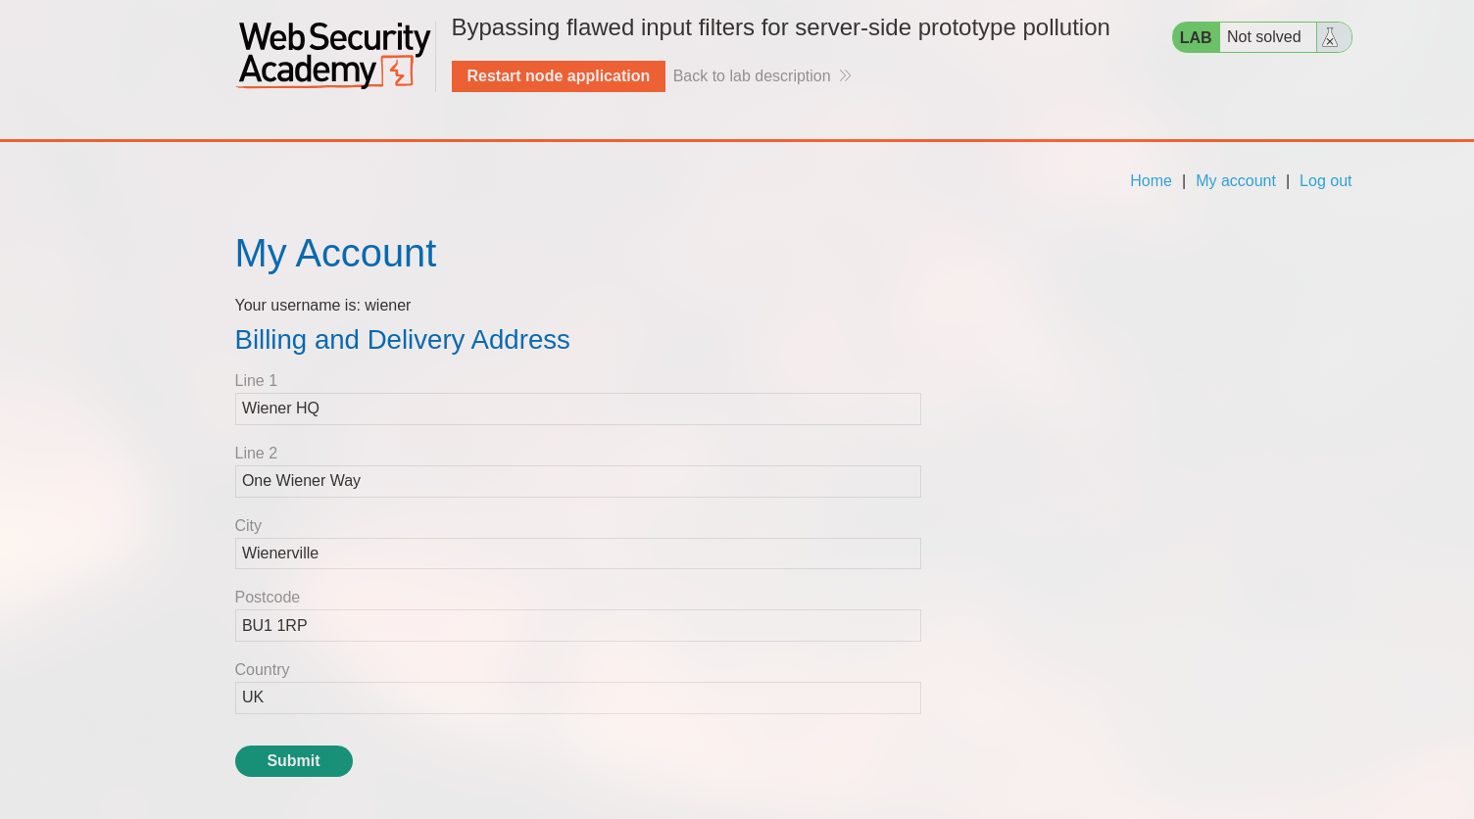The width and height of the screenshot is (1474, 819).
Task: Open the My account navigation link
Action: click(x=1235, y=181)
